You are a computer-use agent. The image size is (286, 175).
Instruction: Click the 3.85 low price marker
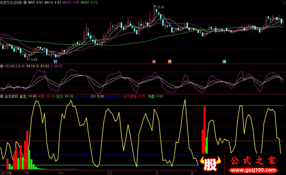(34, 59)
